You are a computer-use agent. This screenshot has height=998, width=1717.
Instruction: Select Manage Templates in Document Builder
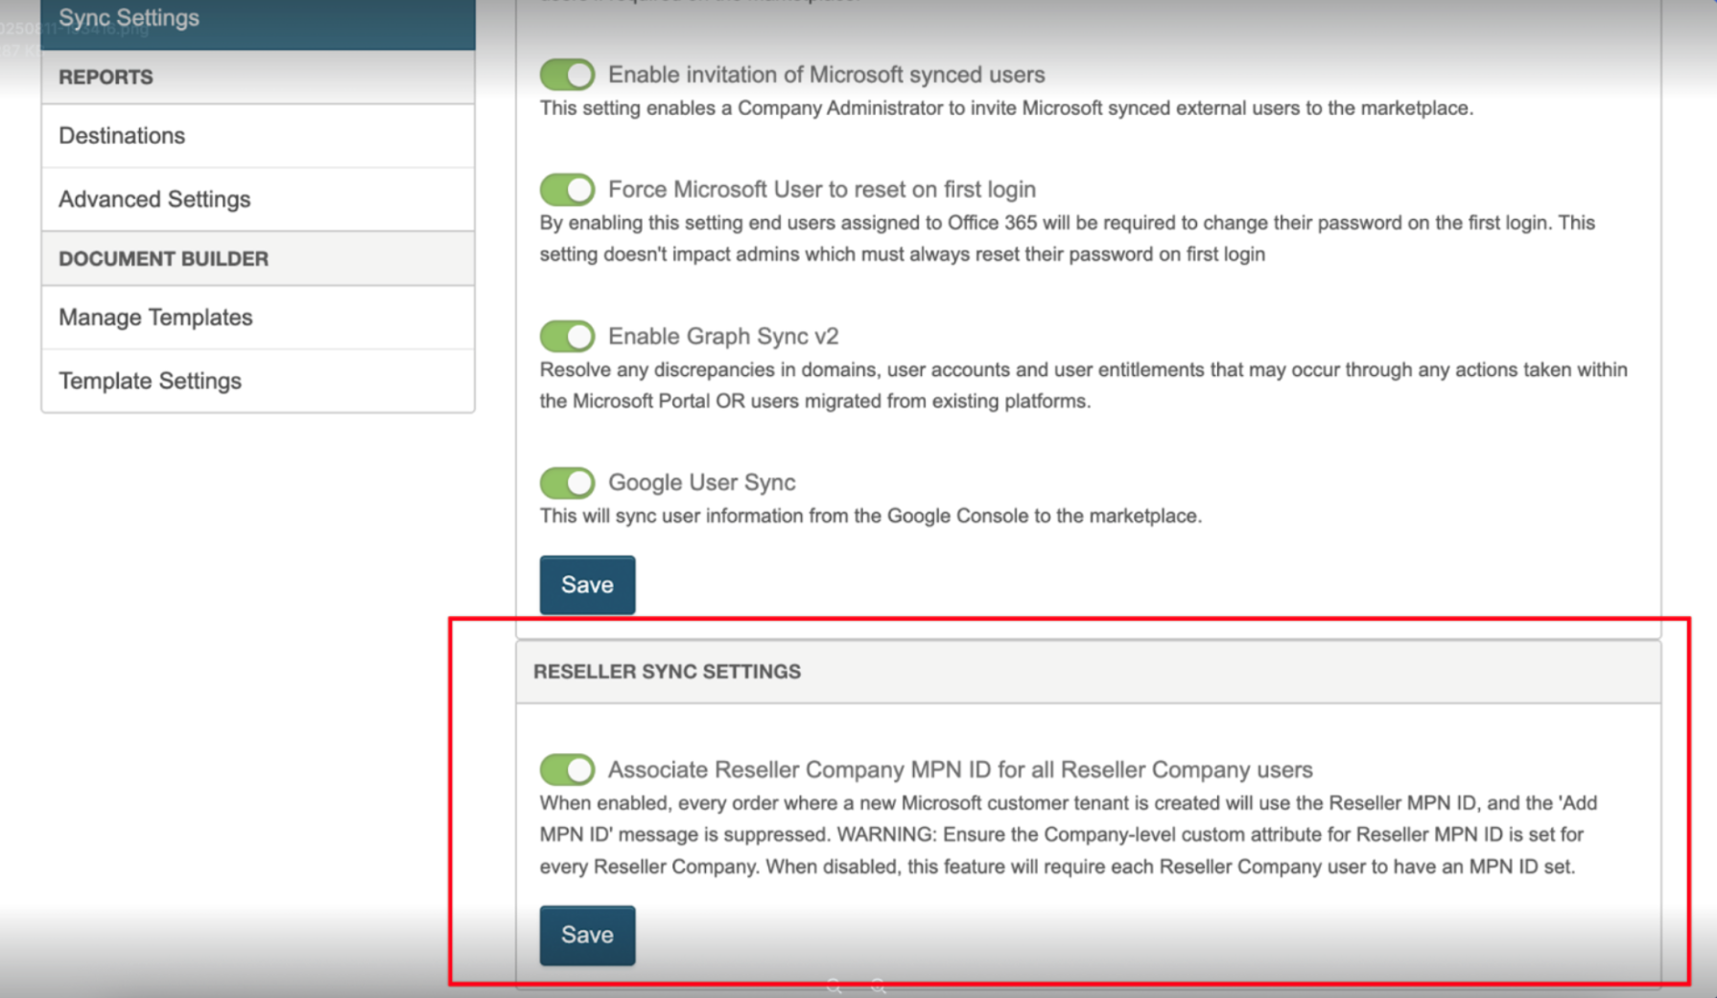(x=155, y=318)
